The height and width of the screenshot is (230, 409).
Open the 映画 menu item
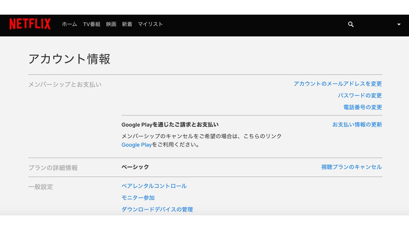tap(111, 24)
